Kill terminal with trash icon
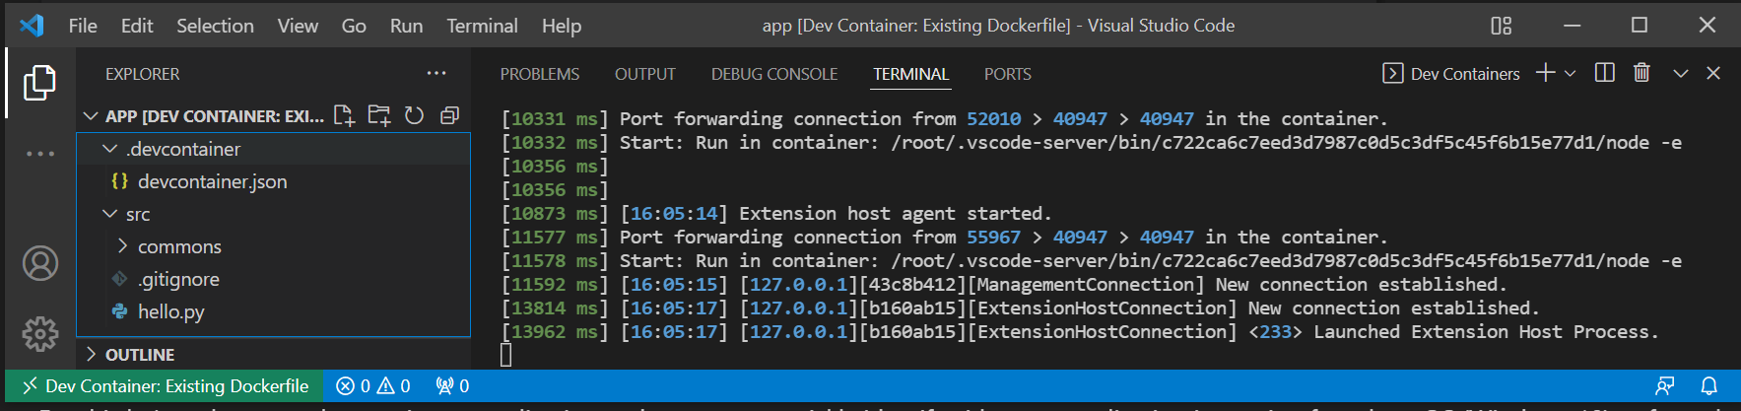The image size is (1741, 411). (x=1641, y=73)
